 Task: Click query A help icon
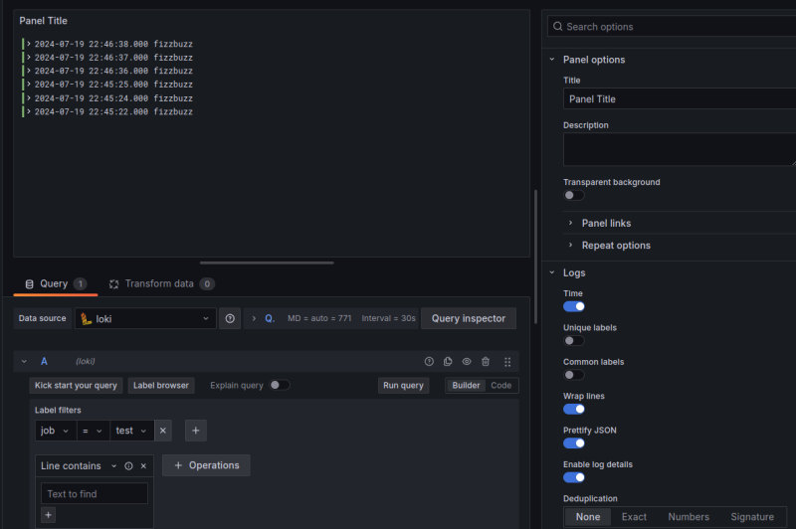pyautogui.click(x=429, y=362)
